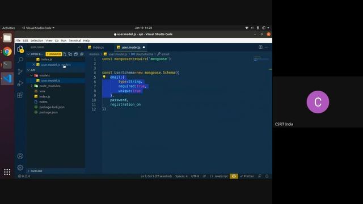Open the Source Control view

click(20, 72)
